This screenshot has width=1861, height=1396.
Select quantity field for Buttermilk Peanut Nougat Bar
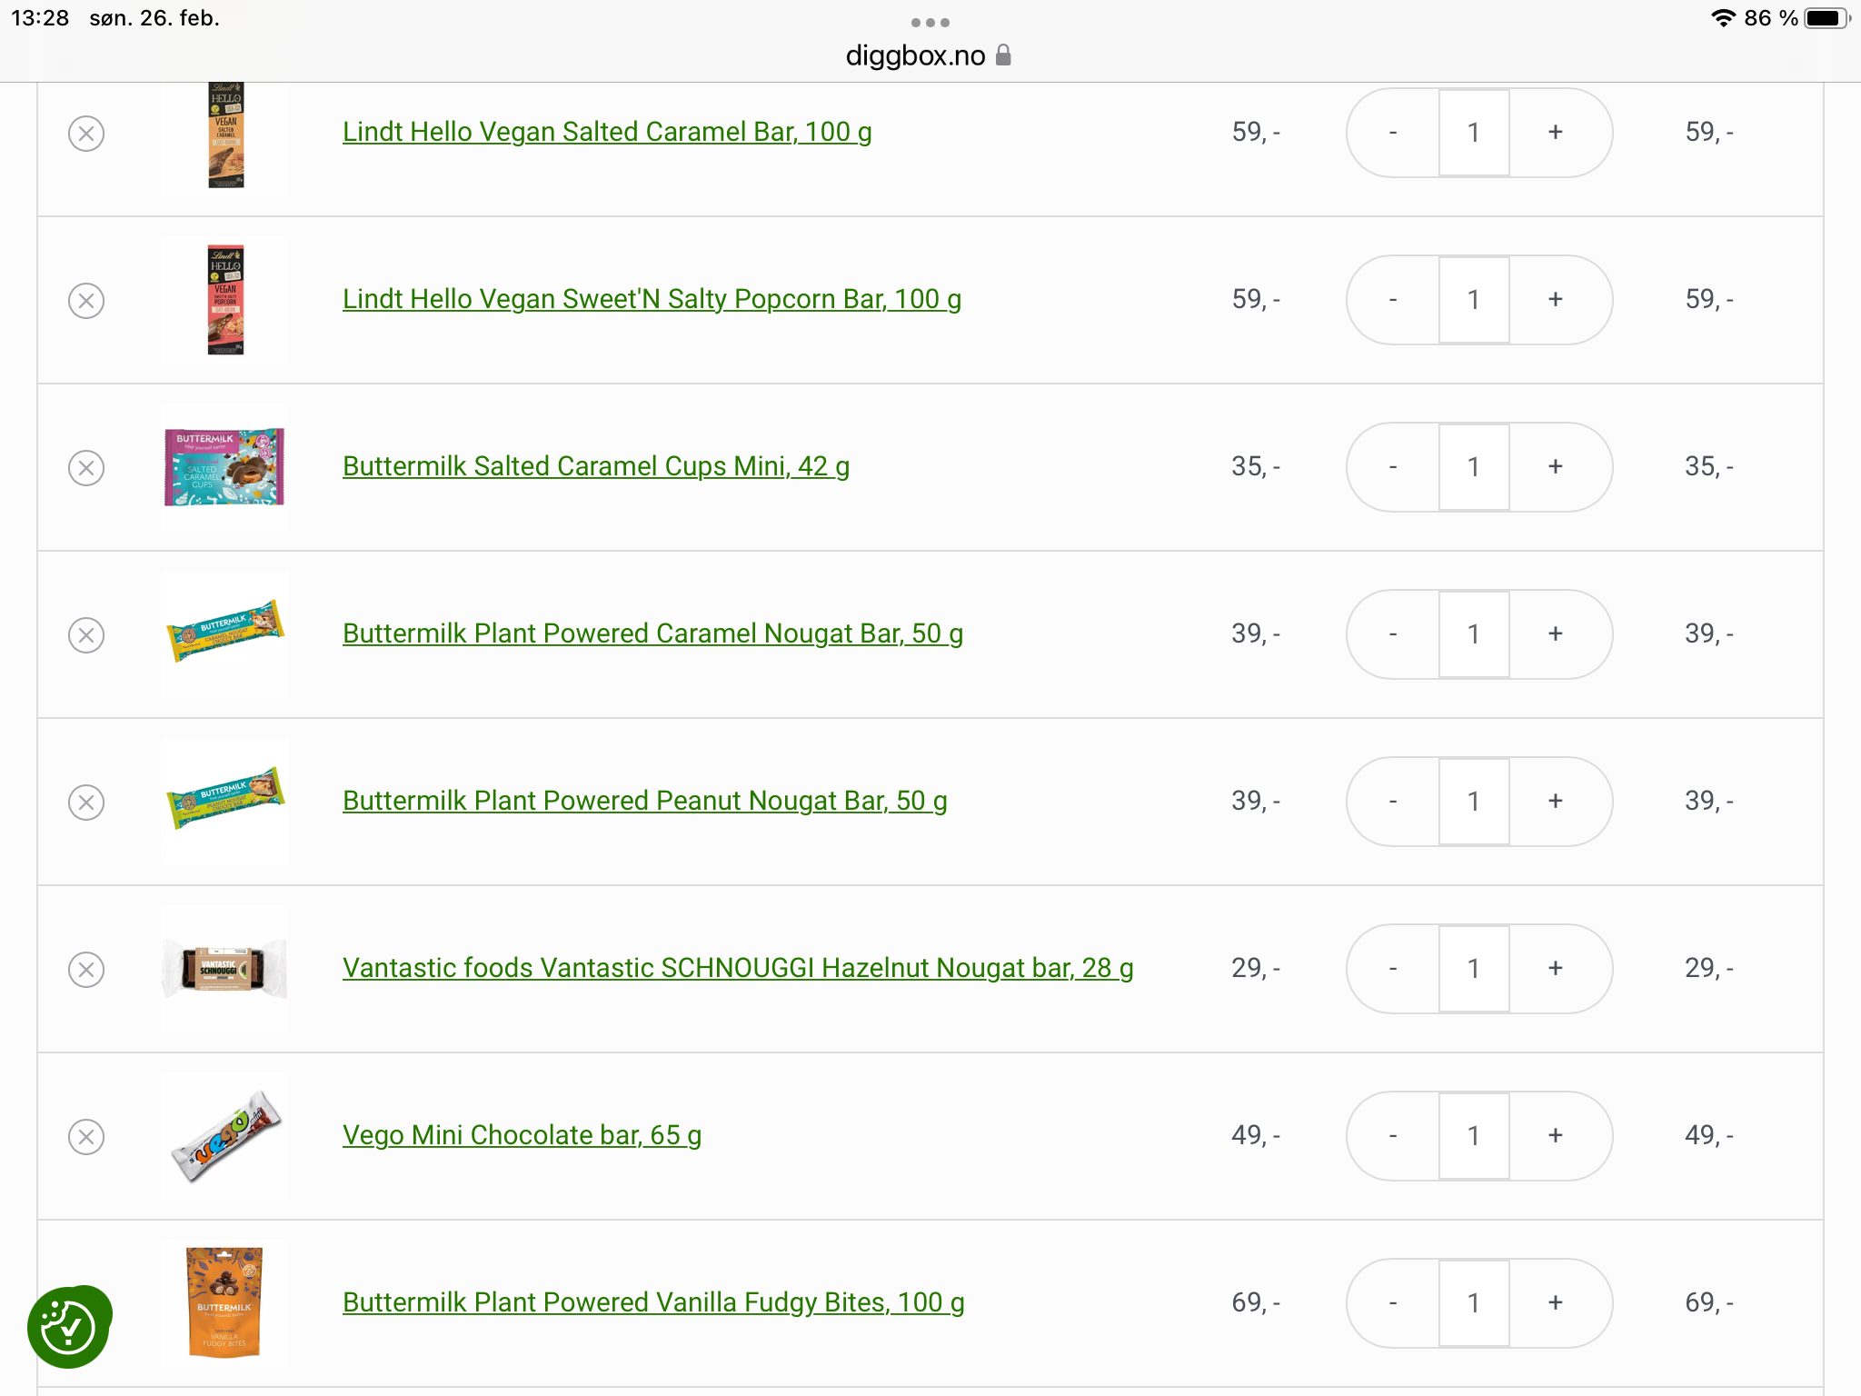tap(1474, 801)
